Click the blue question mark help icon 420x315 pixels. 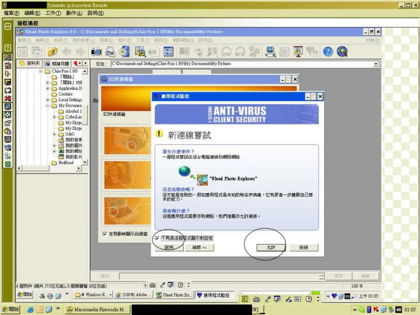[328, 51]
